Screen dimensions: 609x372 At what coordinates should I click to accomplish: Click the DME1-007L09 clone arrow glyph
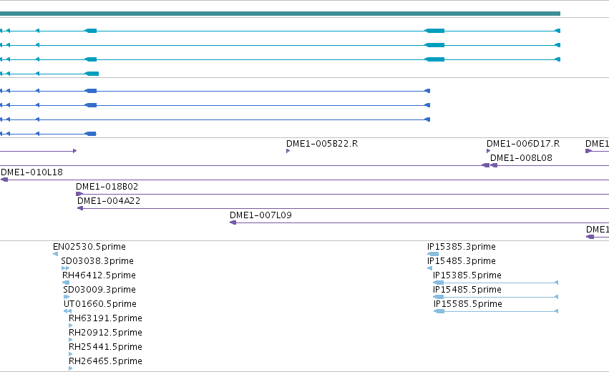pyautogui.click(x=233, y=222)
